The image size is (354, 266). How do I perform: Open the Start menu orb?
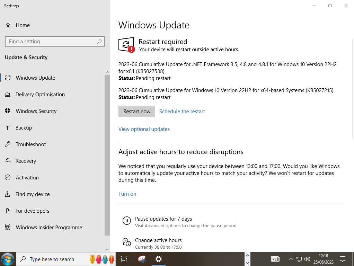[x=8, y=259]
